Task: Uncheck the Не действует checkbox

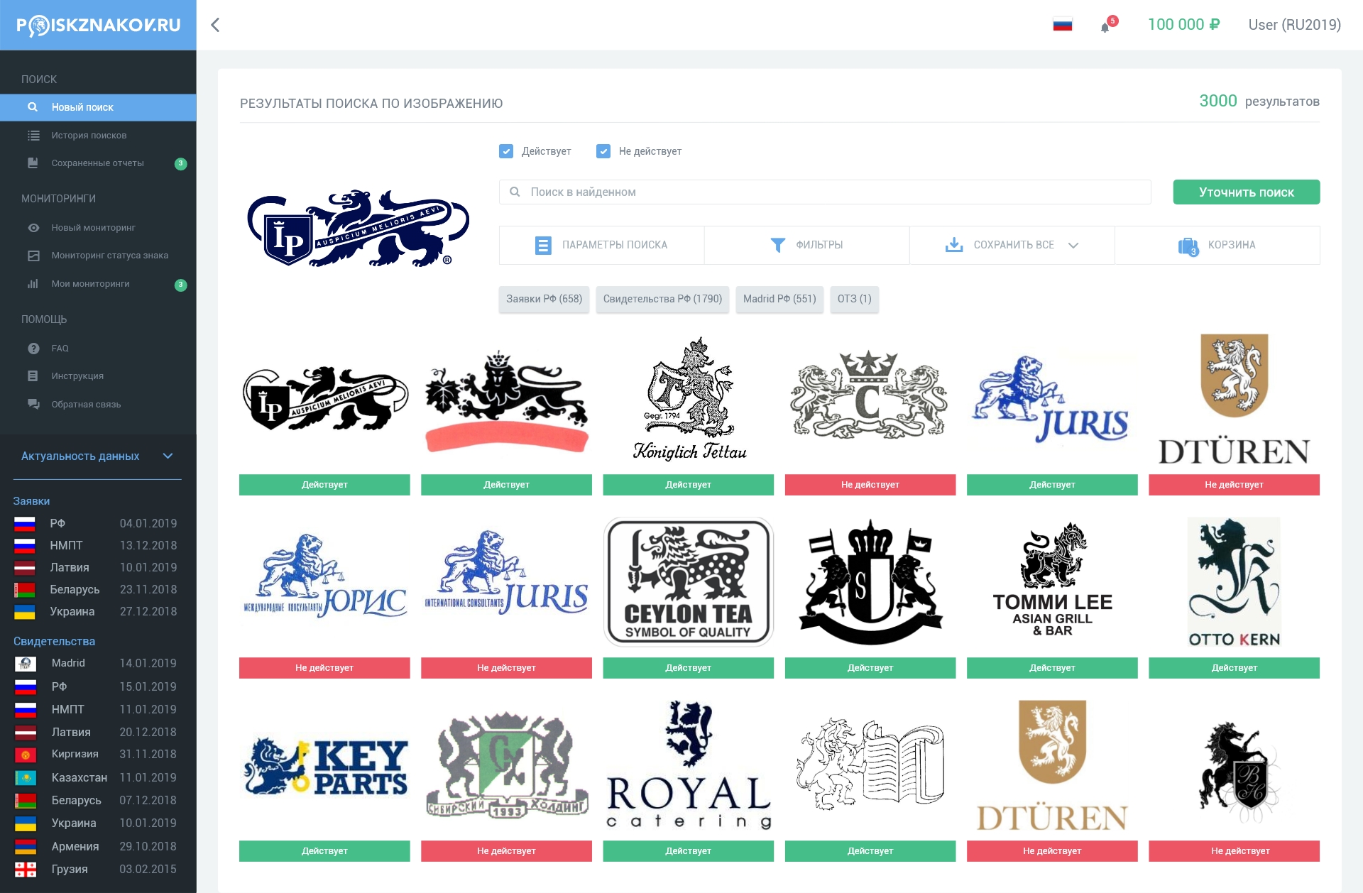Action: pyautogui.click(x=603, y=151)
